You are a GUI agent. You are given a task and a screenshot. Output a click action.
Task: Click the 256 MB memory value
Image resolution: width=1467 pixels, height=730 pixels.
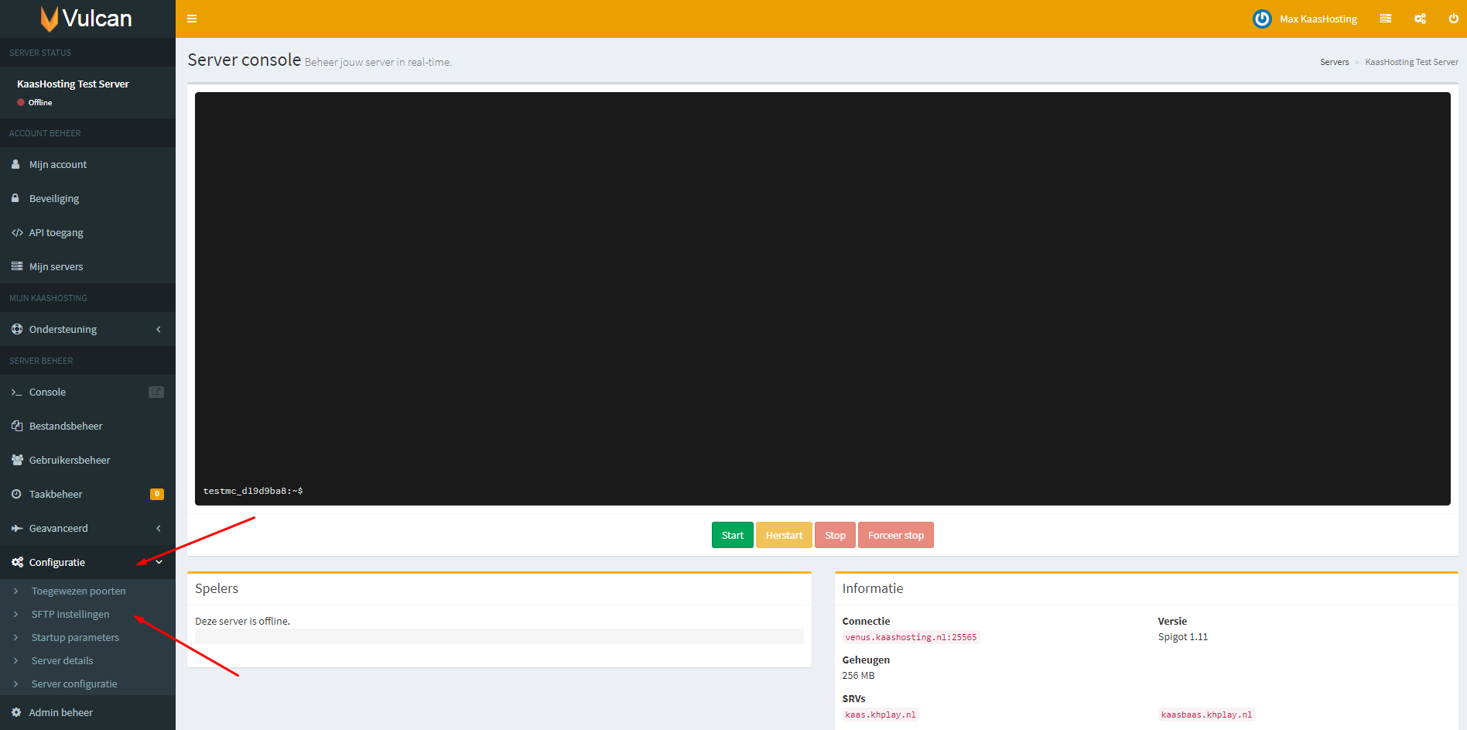pos(858,675)
